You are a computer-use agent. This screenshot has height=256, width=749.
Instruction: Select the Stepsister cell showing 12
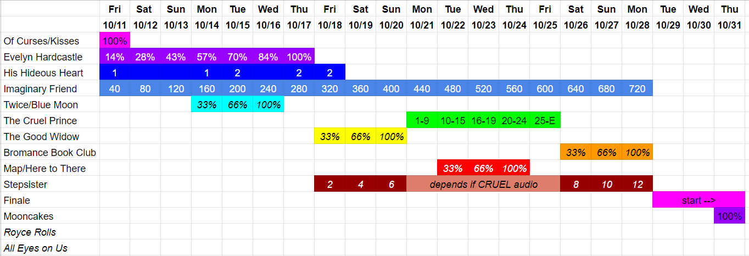(638, 185)
